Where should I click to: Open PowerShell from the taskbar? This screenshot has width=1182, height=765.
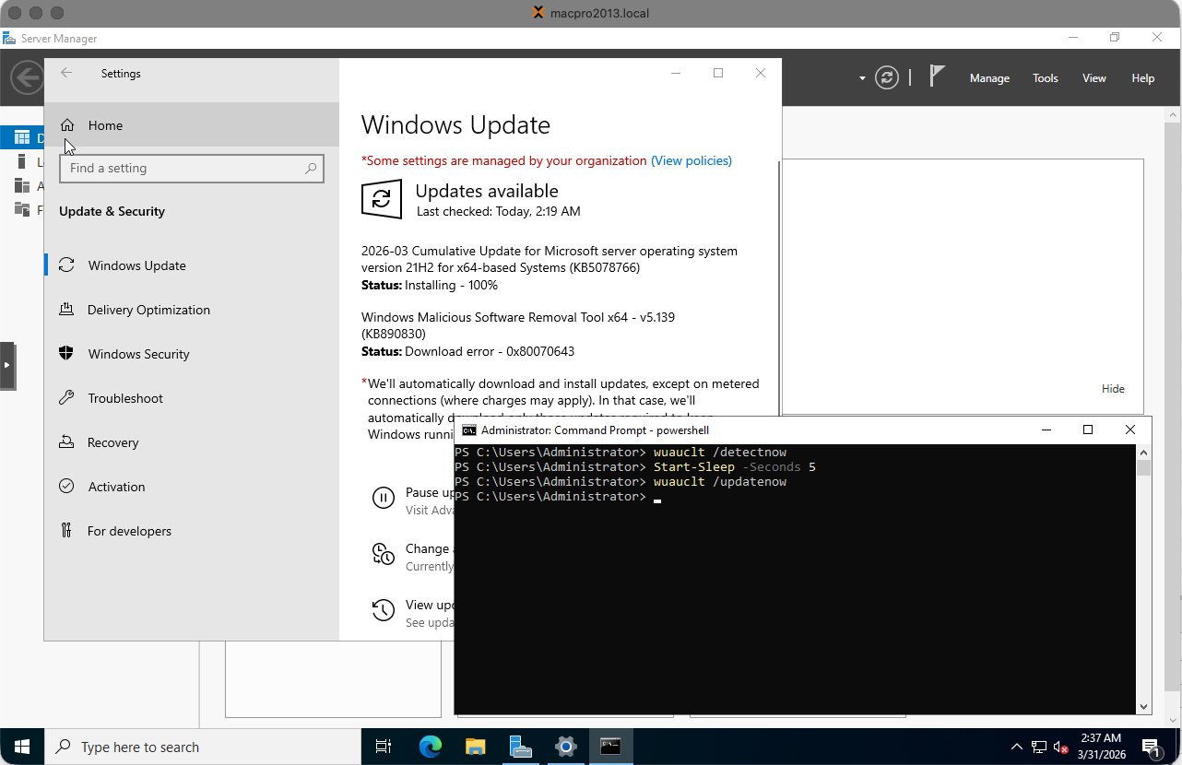coord(611,747)
